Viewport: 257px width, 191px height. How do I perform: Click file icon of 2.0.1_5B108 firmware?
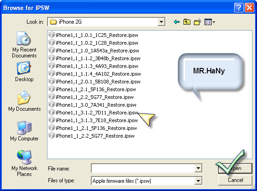click(52, 81)
